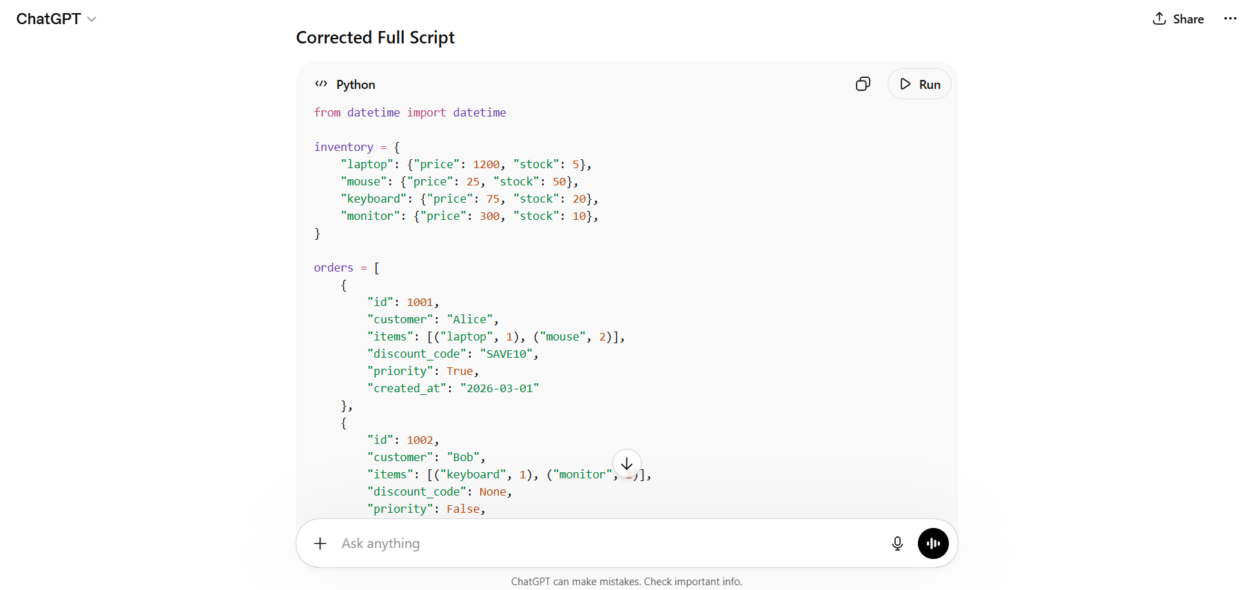Click the 'Corrected Full Script' heading

coord(376,37)
